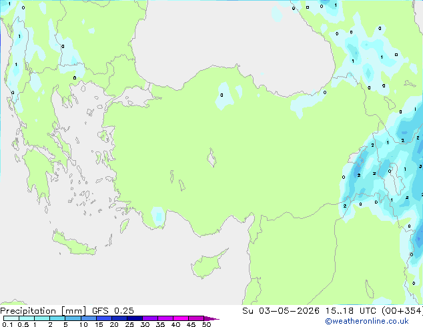Click the '25' legend scale label
Image resolution: width=423 pixels, height=327 pixels.
[129, 324]
